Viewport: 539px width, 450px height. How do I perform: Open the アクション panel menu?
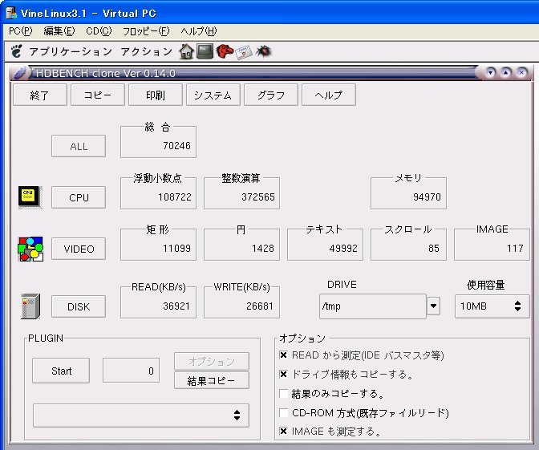(x=147, y=51)
